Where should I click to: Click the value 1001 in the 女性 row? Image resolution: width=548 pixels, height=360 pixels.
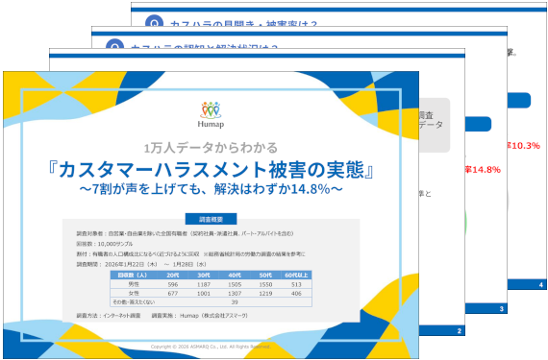[204, 294]
